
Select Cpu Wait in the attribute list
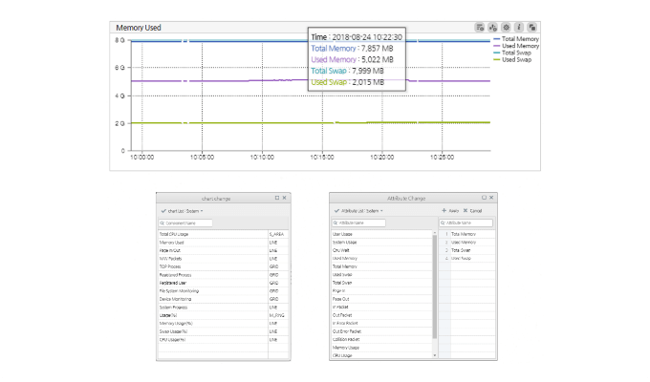coord(342,250)
